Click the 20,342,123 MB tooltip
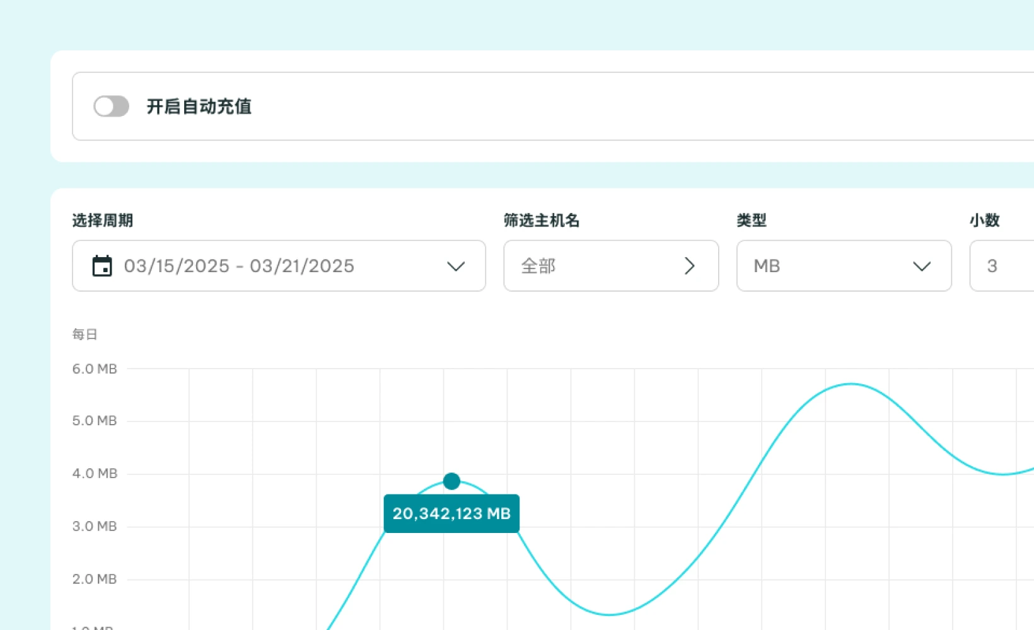Viewport: 1034px width, 630px height. pyautogui.click(x=451, y=513)
